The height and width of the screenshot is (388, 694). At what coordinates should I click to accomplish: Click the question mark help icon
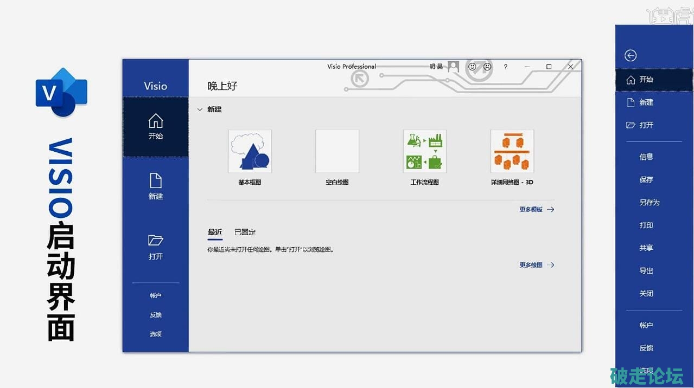click(506, 67)
